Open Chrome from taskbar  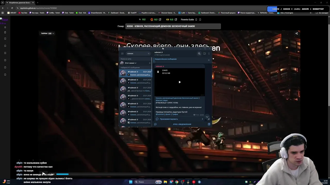point(177,182)
